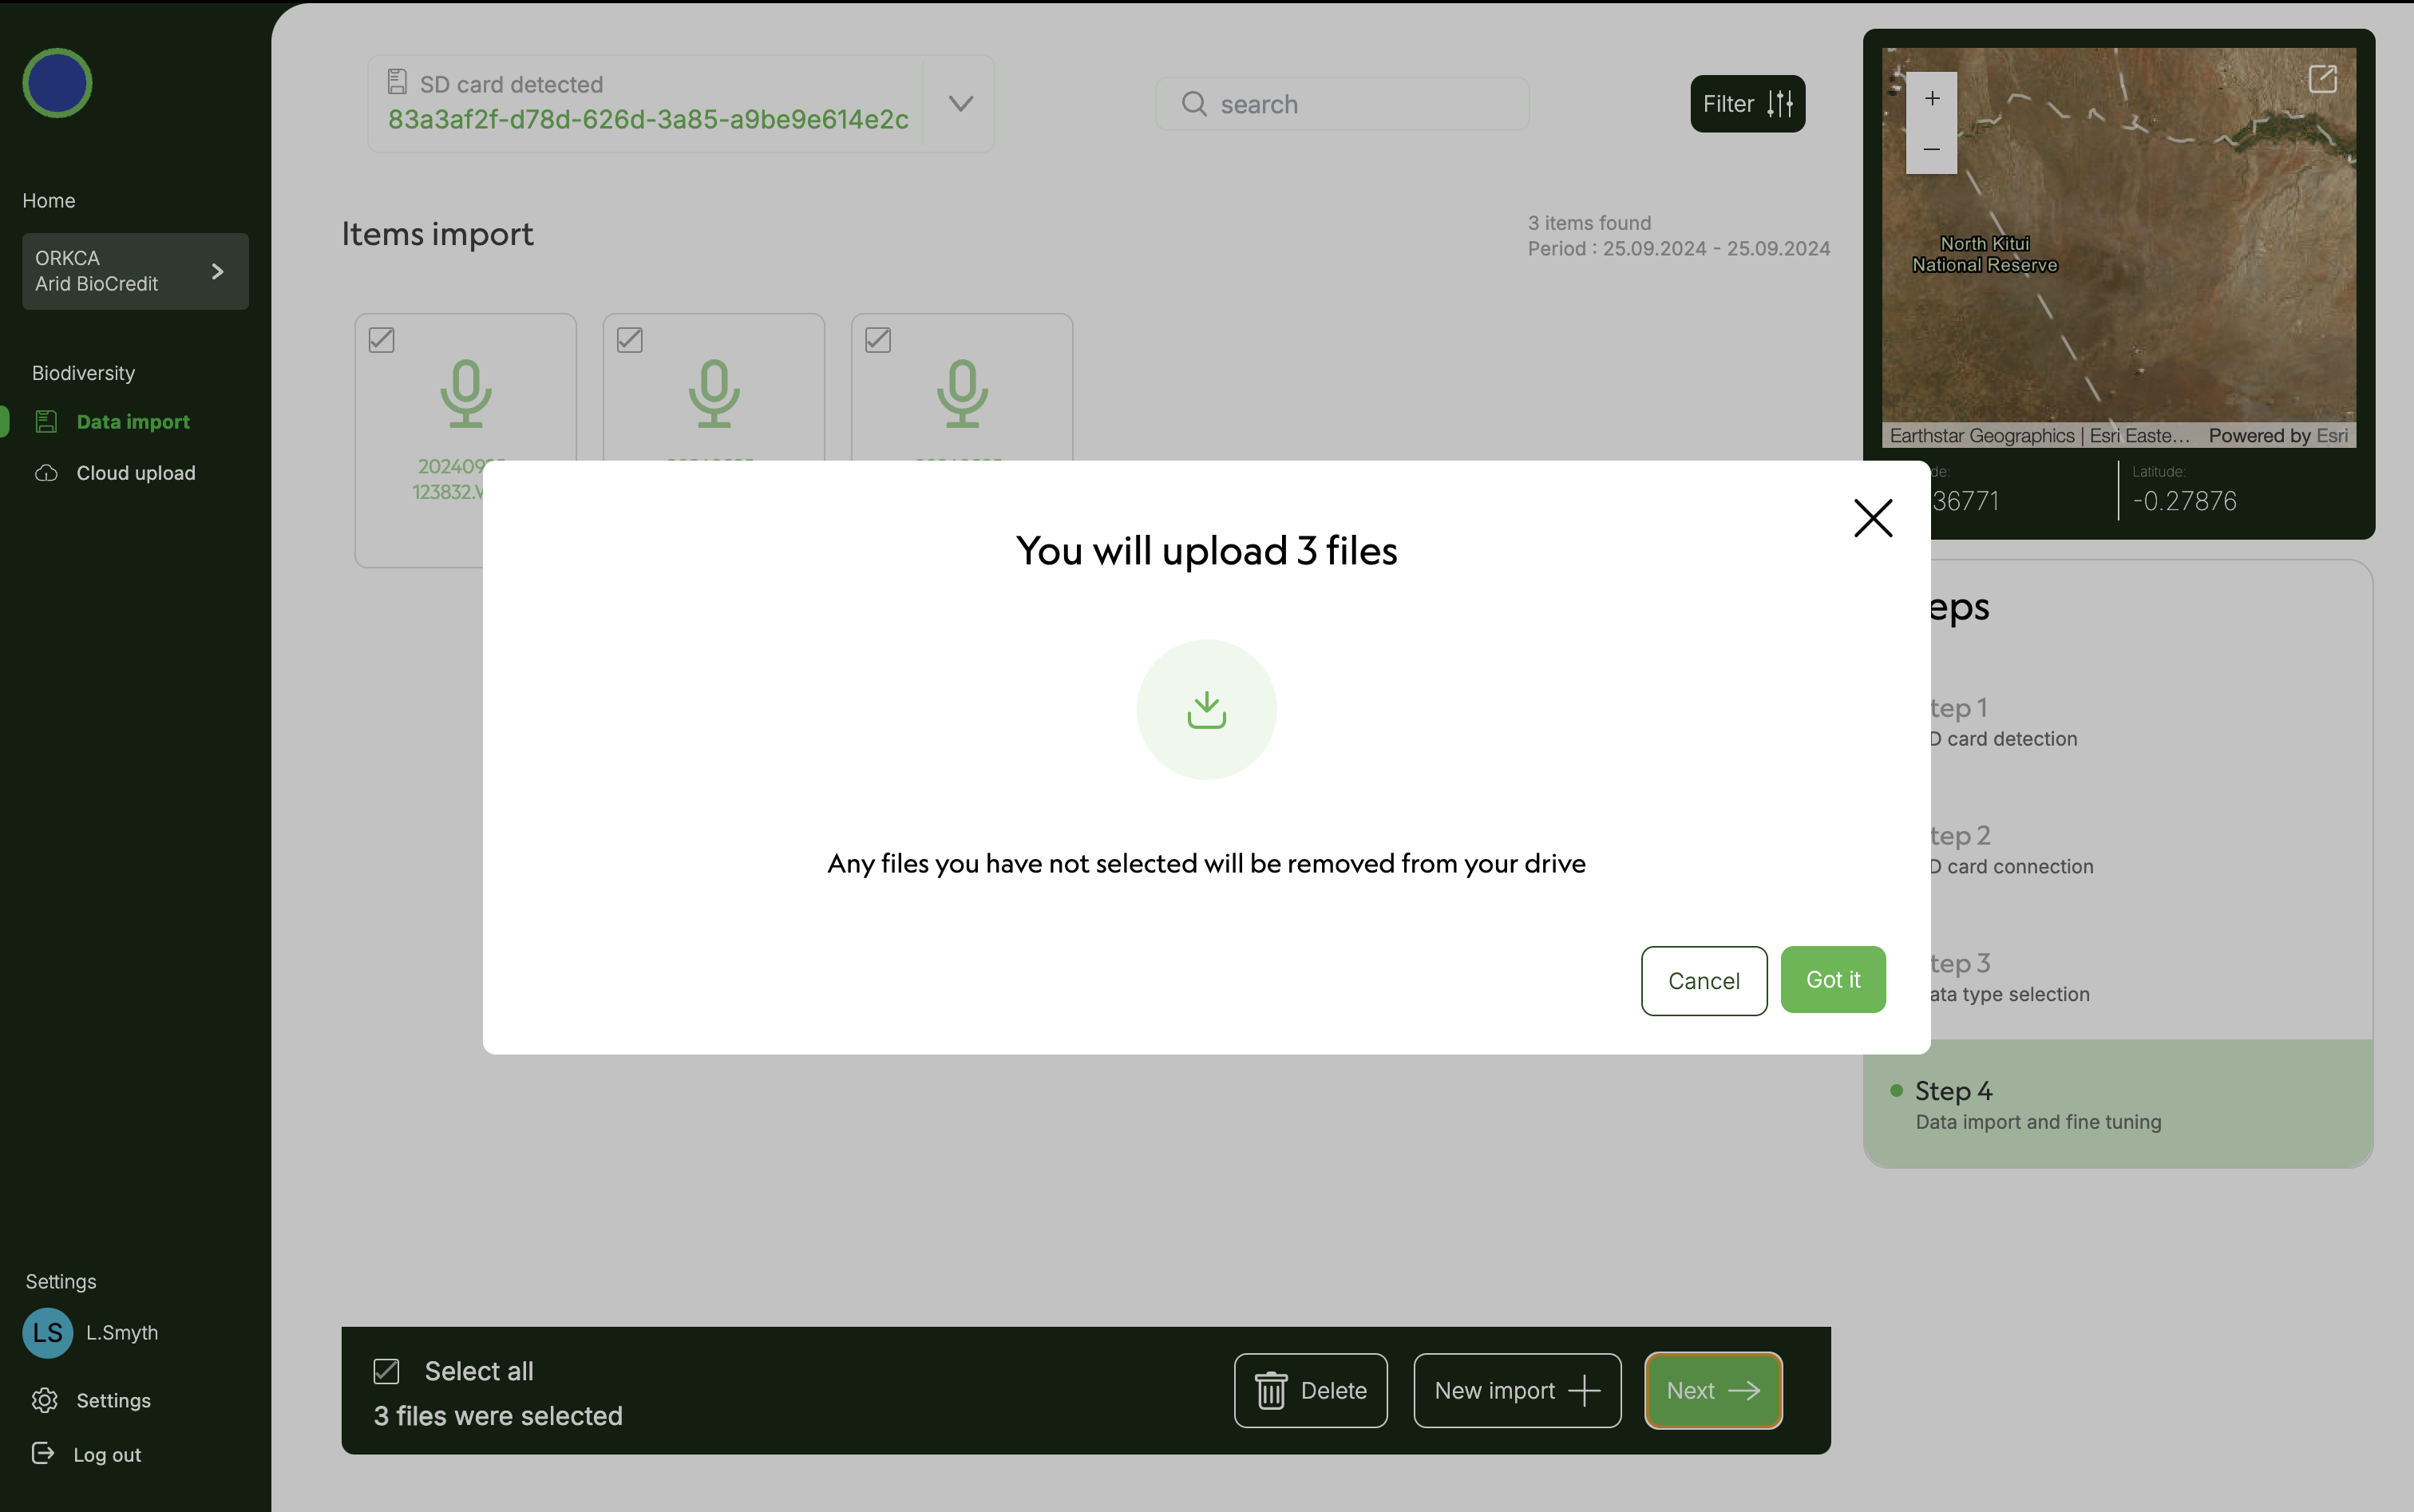Delete the selected files

point(1310,1390)
